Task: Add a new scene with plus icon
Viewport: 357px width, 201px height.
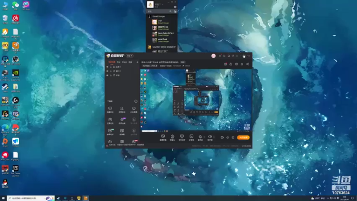Action: click(x=137, y=62)
